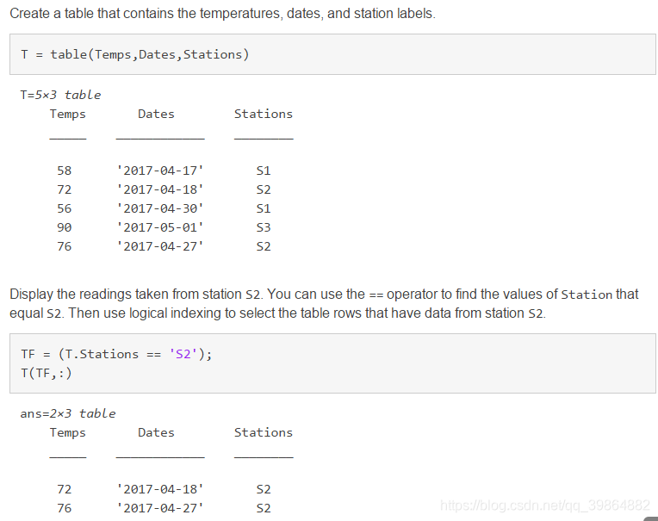658x521 pixels.
Task: Click the ans=2×3 table output label
Action: (67, 413)
